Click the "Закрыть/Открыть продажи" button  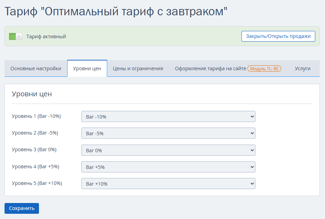(278, 36)
